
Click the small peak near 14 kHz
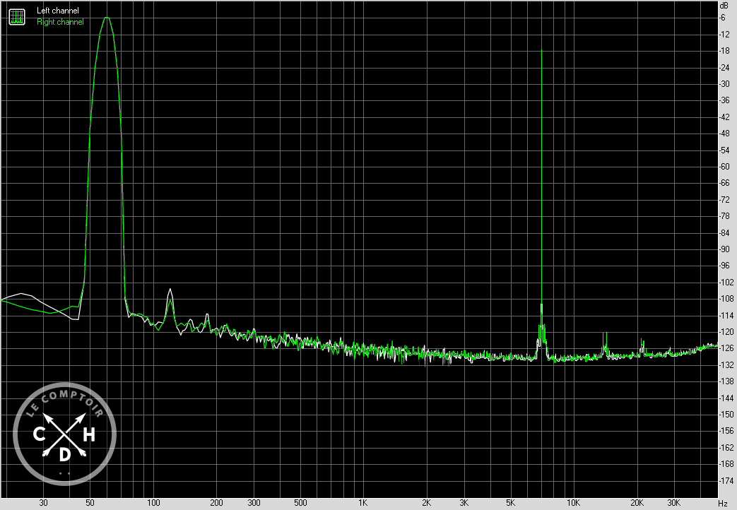pyautogui.click(x=605, y=334)
